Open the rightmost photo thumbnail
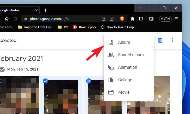This screenshot has width=190, height=114. tap(162, 95)
